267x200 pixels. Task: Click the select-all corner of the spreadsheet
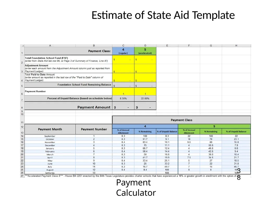[x=22, y=46]
